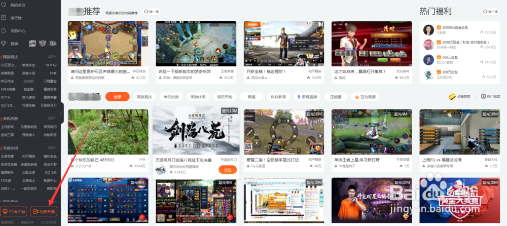507x226 pixels.
Task: Click the middle tournament logo beside LPL
Action: pos(43,43)
